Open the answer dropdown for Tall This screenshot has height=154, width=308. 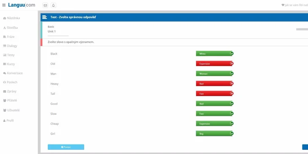[214, 93]
